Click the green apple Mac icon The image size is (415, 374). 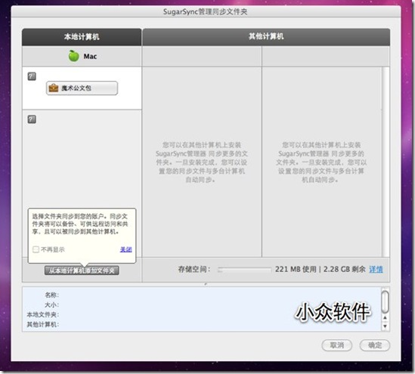click(73, 56)
